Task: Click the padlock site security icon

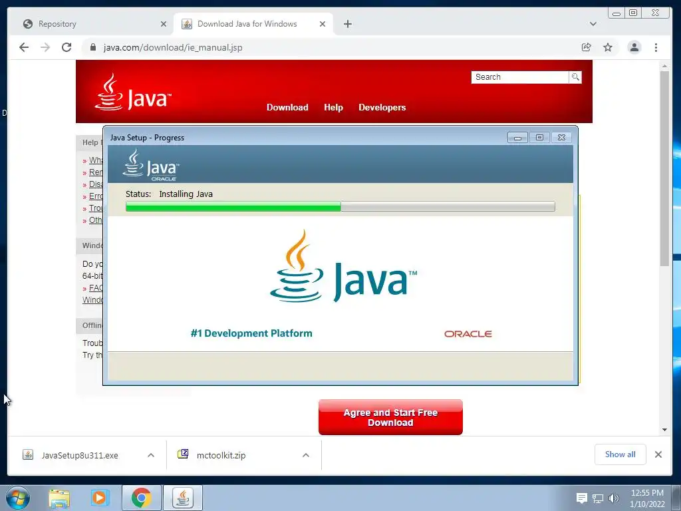Action: tap(93, 47)
